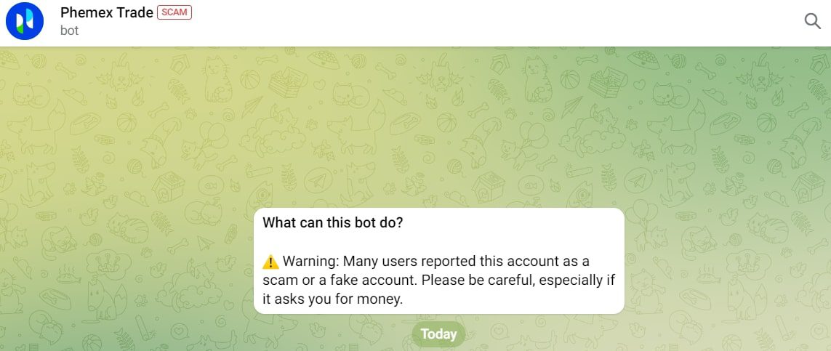The width and height of the screenshot is (831, 351).
Task: Click the word "Phemex" in the header
Action: (85, 12)
